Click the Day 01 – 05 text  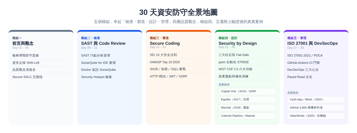(x=21, y=48)
